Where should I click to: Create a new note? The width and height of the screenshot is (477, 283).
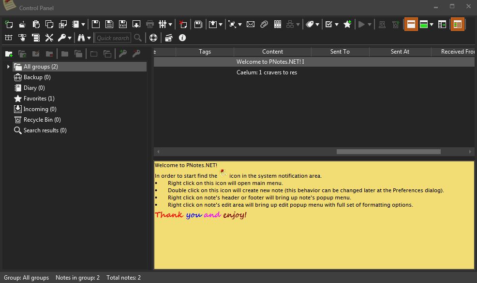point(8,24)
